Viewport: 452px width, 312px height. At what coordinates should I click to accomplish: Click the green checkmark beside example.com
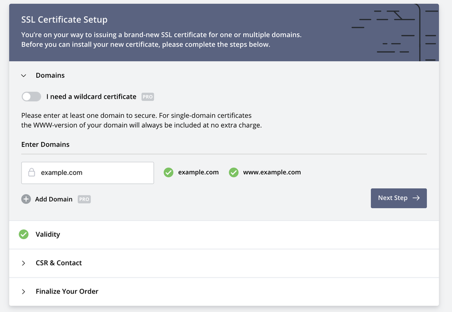[x=168, y=172]
